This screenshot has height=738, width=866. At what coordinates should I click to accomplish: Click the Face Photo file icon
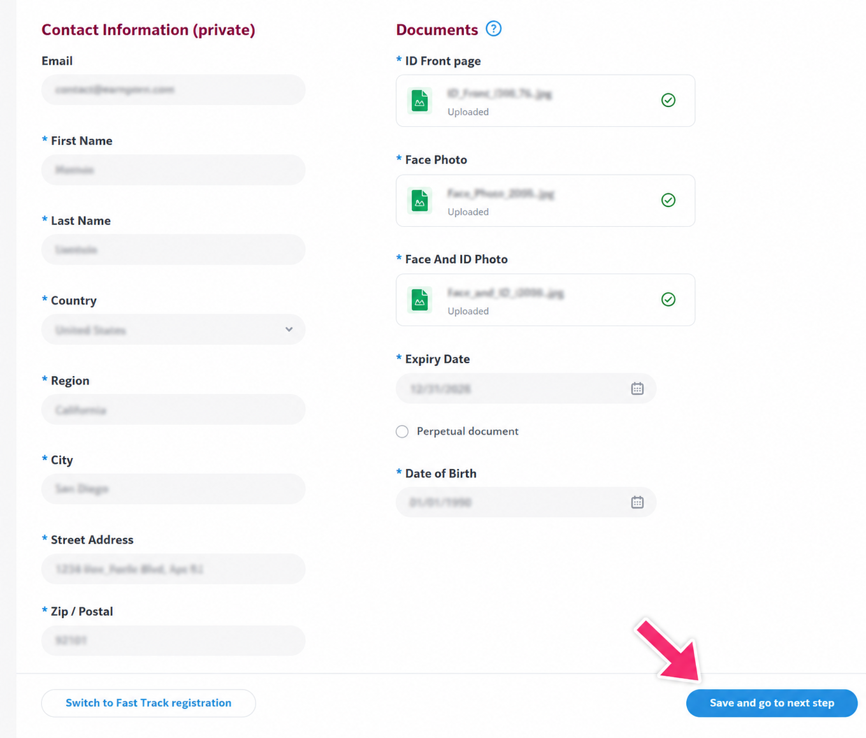(x=420, y=201)
